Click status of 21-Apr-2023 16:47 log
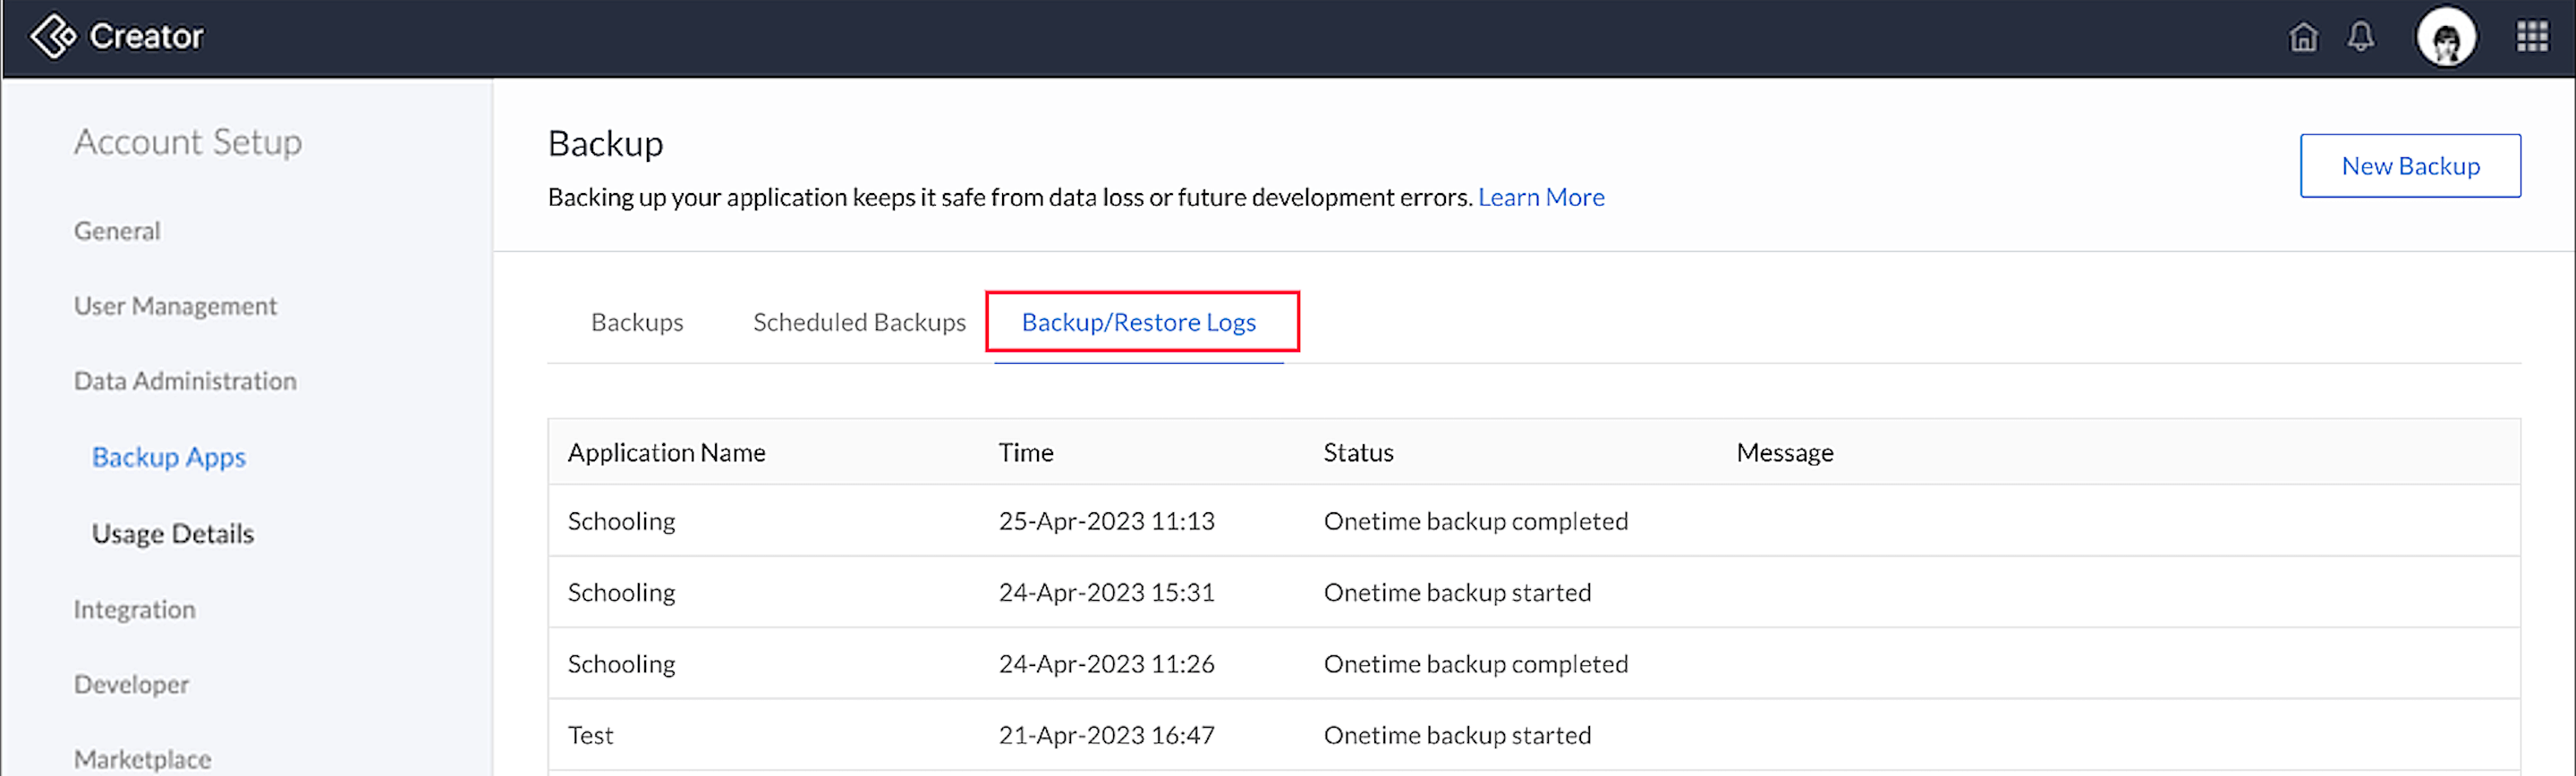Image resolution: width=2576 pixels, height=776 pixels. 1457,735
